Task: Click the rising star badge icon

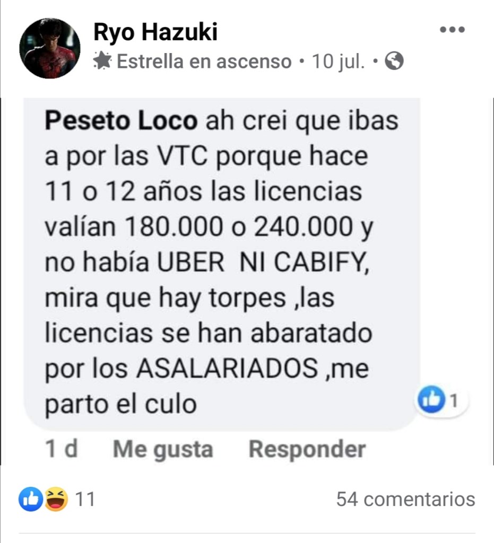Action: pyautogui.click(x=102, y=61)
